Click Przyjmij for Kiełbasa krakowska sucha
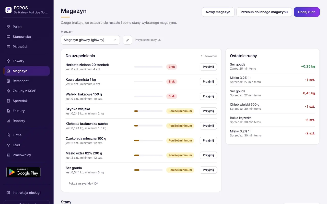The height and width of the screenshot is (204, 327). [x=208, y=126]
